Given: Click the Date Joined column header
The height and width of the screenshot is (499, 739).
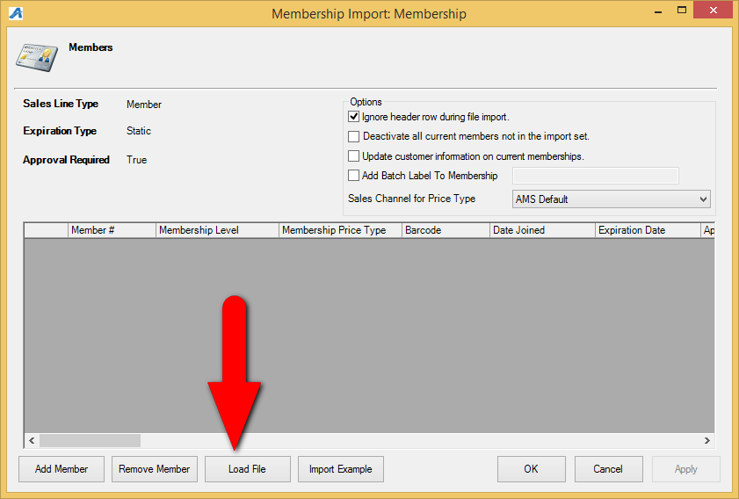Looking at the screenshot, I should 542,230.
